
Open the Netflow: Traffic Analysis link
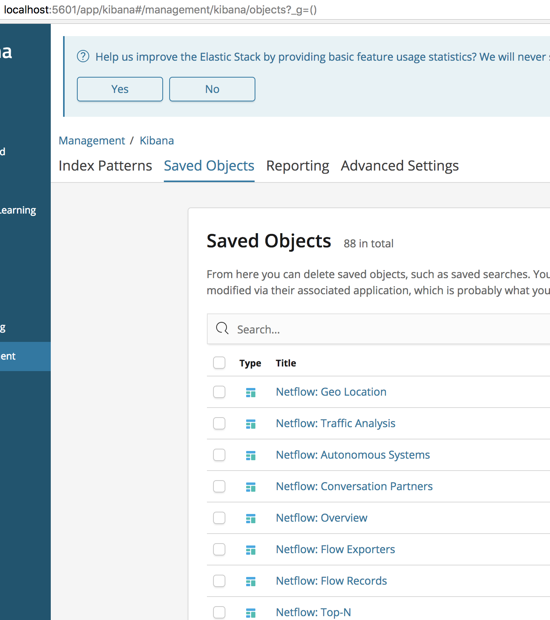coord(336,423)
